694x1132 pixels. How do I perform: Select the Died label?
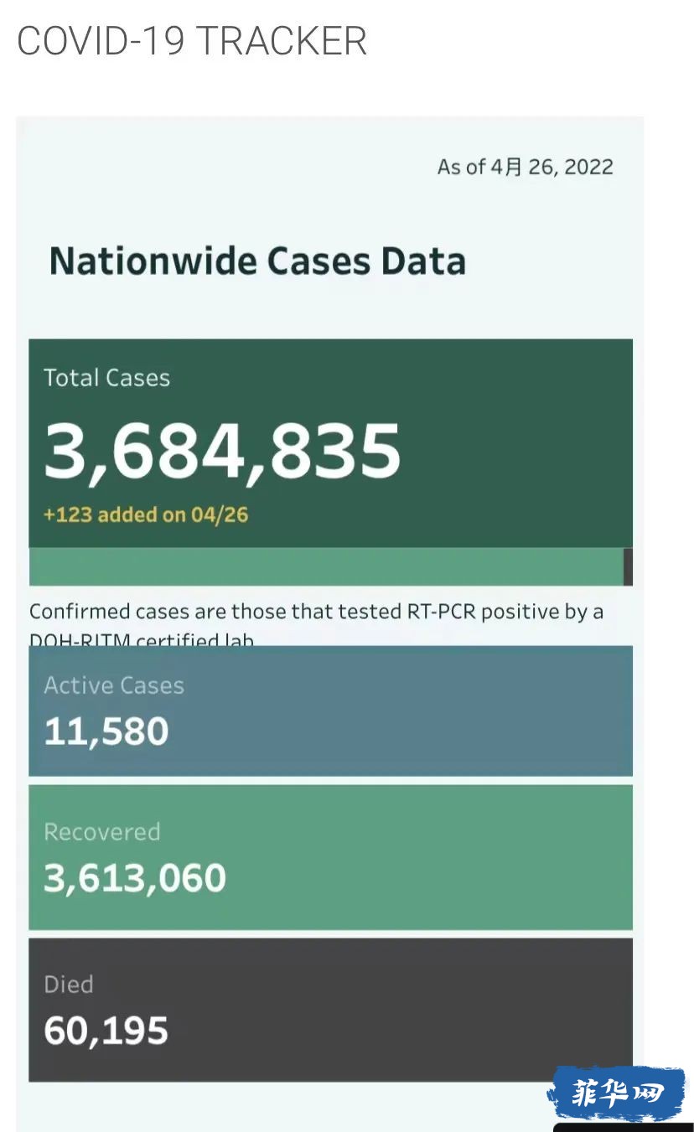click(x=69, y=985)
